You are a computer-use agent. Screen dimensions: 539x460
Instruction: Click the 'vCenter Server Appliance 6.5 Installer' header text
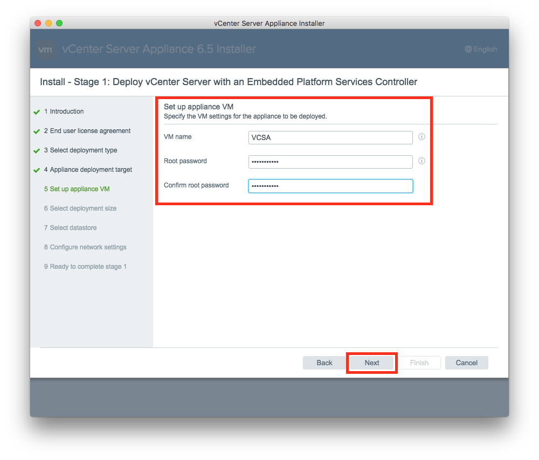click(x=159, y=49)
